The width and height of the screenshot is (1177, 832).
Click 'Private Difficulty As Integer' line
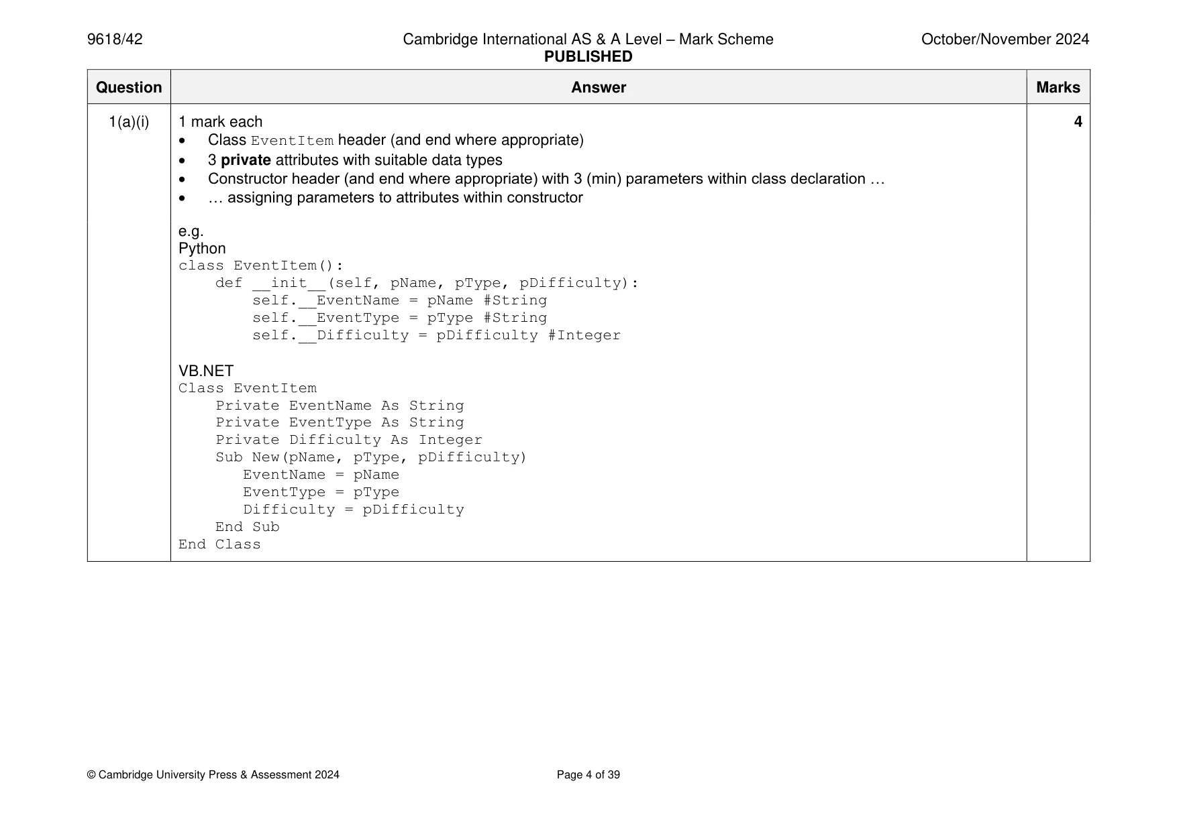(x=349, y=440)
